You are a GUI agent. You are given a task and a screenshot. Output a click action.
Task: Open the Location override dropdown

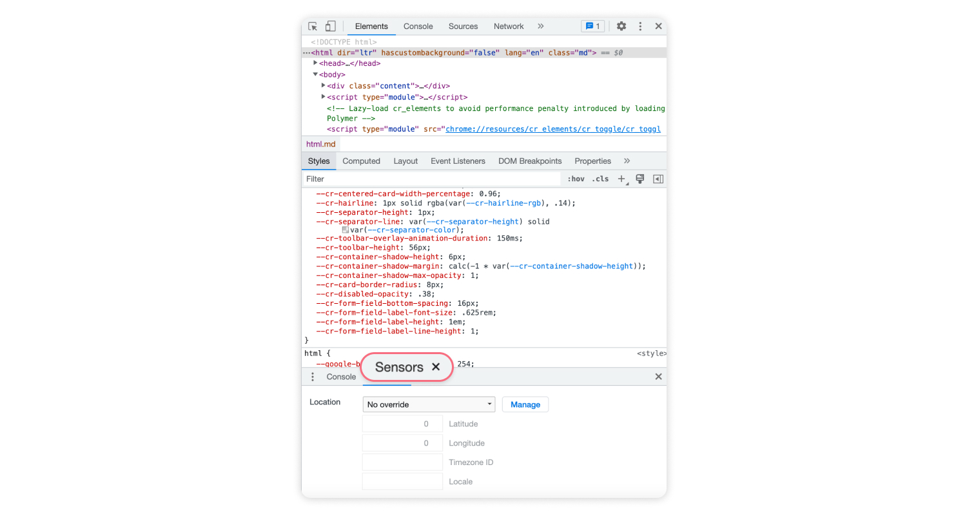[x=429, y=404]
